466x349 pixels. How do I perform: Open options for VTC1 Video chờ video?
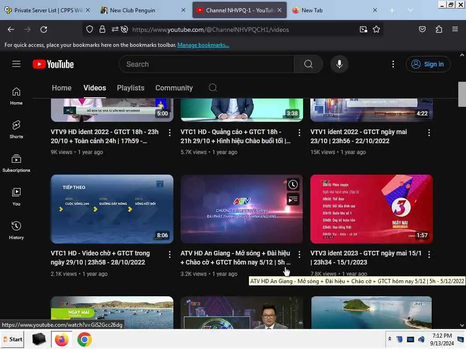(169, 254)
